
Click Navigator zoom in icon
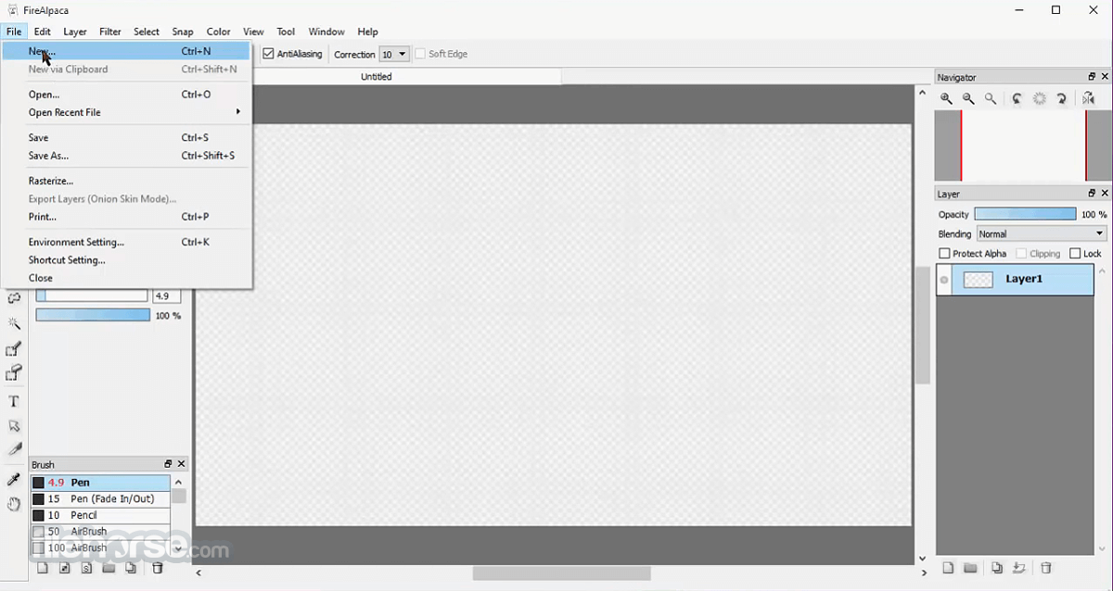point(946,98)
